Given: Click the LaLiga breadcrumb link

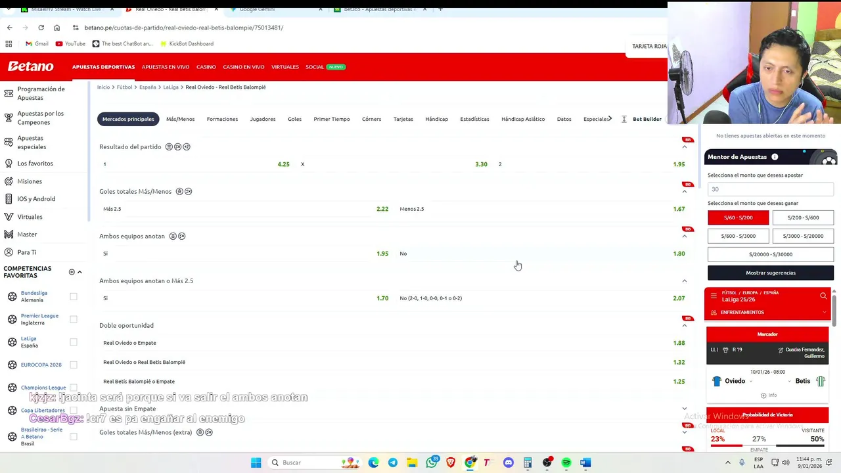Looking at the screenshot, I should pos(171,87).
